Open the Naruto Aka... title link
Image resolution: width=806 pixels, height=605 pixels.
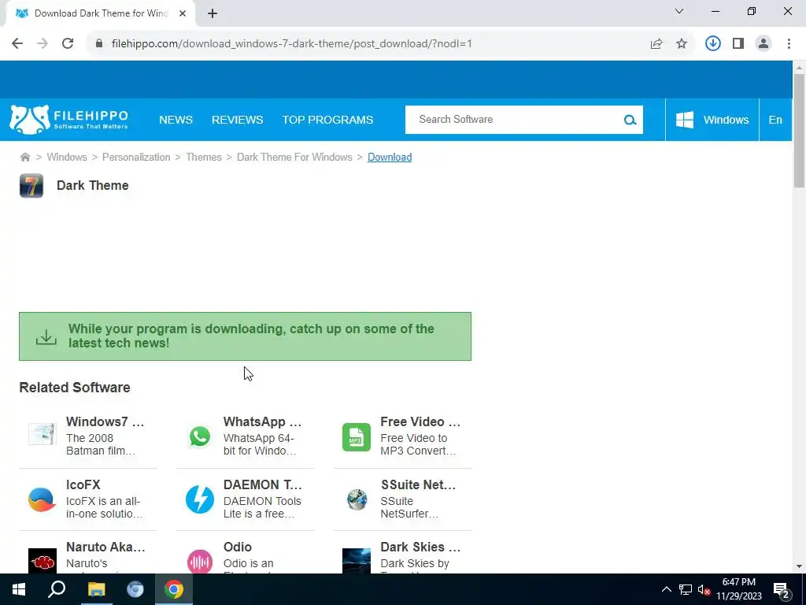[x=106, y=547]
